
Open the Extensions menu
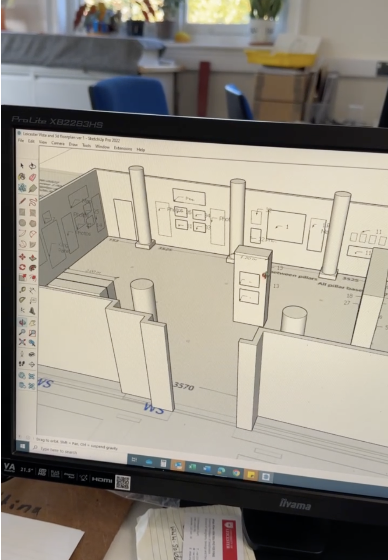[123, 148]
